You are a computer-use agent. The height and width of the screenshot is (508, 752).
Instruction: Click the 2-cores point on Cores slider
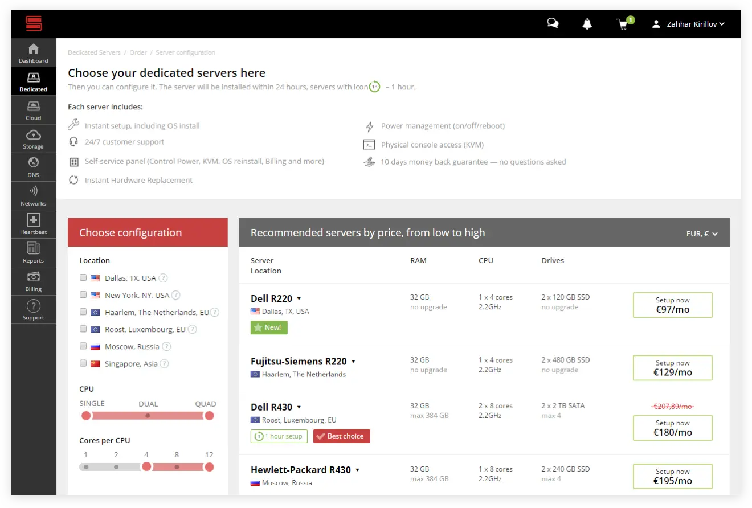click(116, 467)
